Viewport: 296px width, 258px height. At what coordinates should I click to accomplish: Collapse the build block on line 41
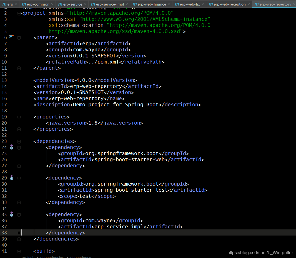[x=19, y=251]
